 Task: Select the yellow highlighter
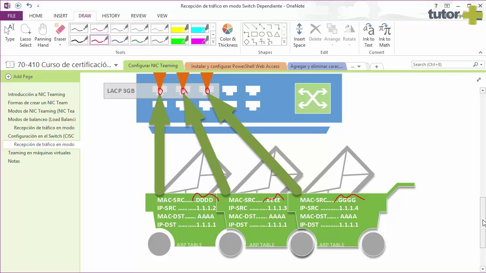click(180, 28)
